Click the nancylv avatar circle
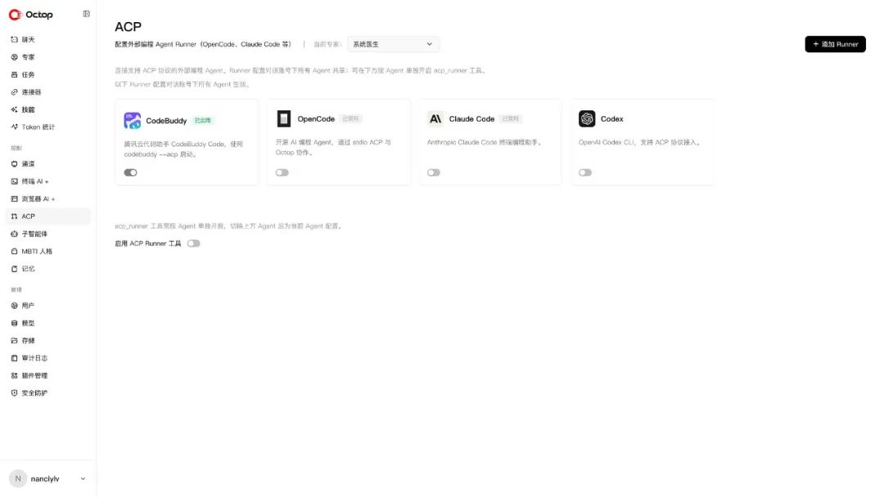The width and height of the screenshot is (884, 497). [18, 478]
